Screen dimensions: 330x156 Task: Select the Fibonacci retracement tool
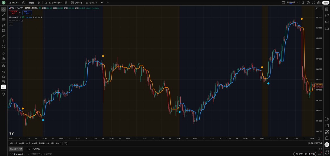pos(4,20)
